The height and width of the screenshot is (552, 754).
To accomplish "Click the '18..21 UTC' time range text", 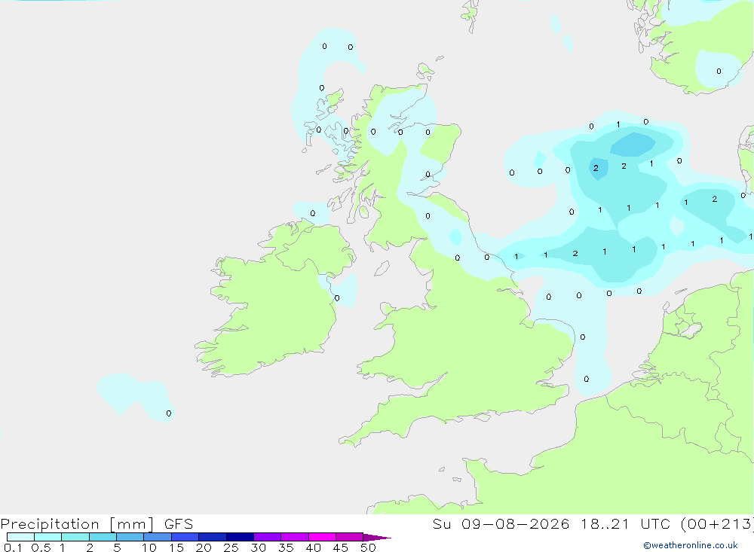I will [x=624, y=524].
